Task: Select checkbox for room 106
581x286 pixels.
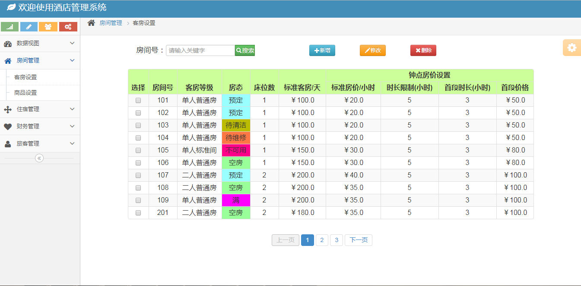Action: click(138, 163)
